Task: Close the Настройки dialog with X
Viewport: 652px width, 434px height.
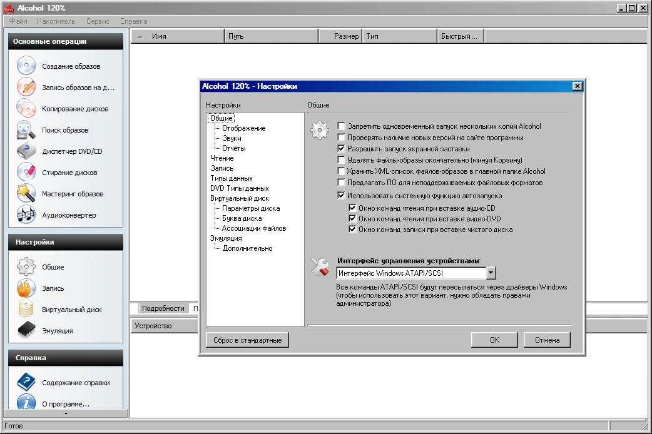Action: (577, 86)
